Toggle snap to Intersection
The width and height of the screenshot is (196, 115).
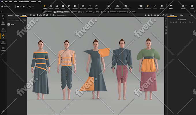[122, 12]
